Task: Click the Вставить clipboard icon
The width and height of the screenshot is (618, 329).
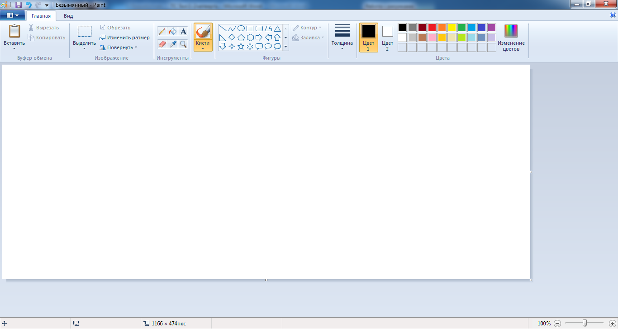Action: [14, 31]
